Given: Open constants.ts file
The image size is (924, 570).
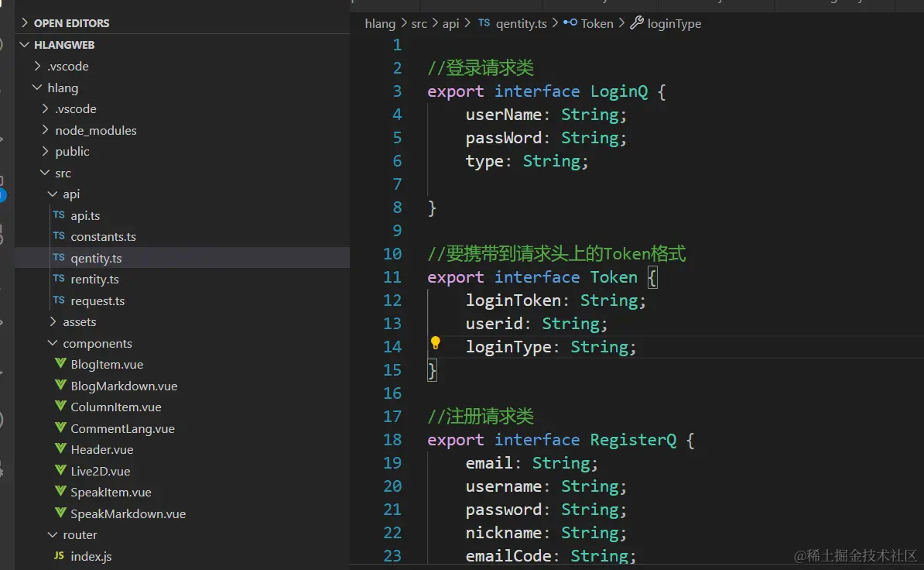Looking at the screenshot, I should [103, 237].
